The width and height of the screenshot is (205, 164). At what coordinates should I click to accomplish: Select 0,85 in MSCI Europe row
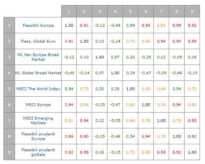point(192,105)
